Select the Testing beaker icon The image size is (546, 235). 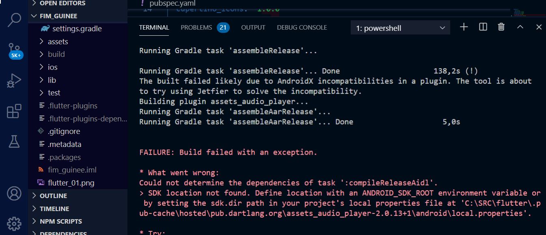click(x=15, y=140)
